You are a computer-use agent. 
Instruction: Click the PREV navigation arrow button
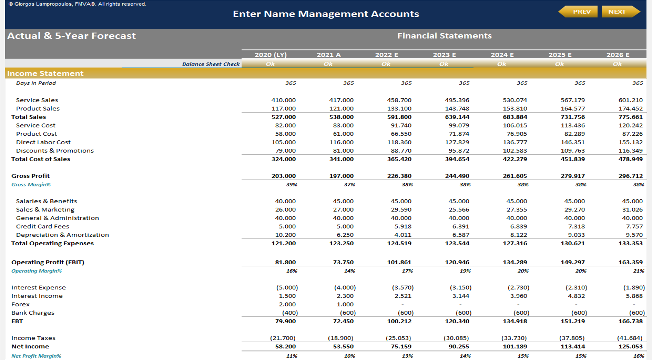pos(578,12)
